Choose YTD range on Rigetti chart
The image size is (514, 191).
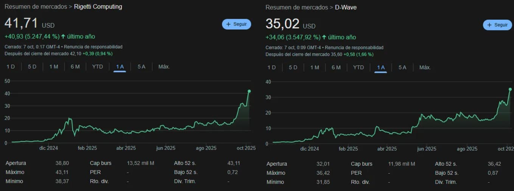(98, 67)
